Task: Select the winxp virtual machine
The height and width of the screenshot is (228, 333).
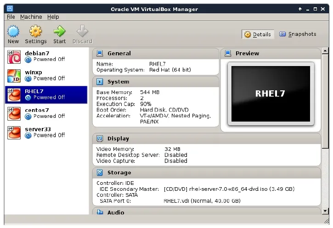Action: pos(46,76)
